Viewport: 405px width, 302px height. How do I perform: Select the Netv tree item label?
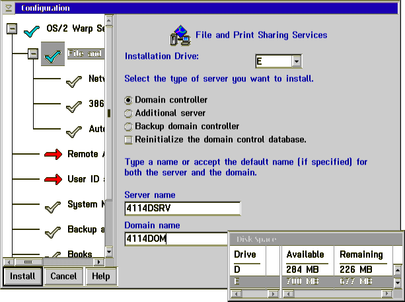tap(96, 79)
